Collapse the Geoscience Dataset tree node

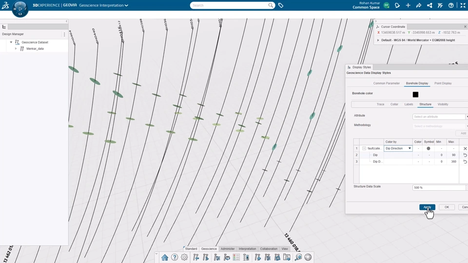tap(11, 42)
